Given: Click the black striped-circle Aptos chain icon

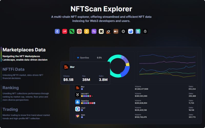Looking at the screenshot, I should click(145, 31).
